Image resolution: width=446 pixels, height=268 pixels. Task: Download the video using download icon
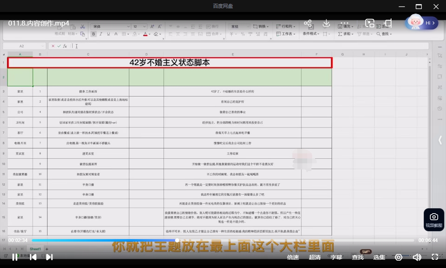point(326,23)
